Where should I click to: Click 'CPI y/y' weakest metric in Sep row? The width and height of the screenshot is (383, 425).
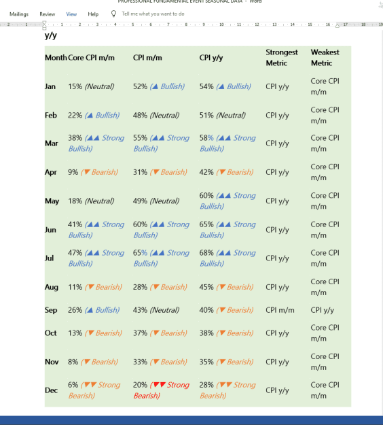323,310
